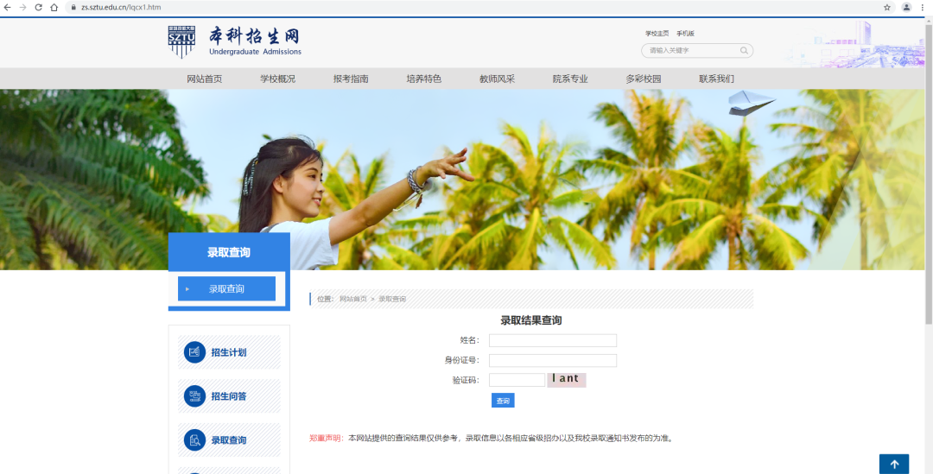
Task: Open 招生计划 sidebar link
Action: (x=229, y=352)
